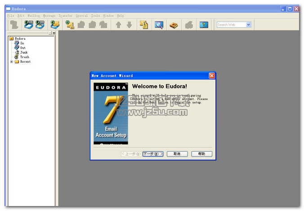Click the grayed Reply toolbar icon
The image size is (304, 211).
pyautogui.click(x=81, y=25)
